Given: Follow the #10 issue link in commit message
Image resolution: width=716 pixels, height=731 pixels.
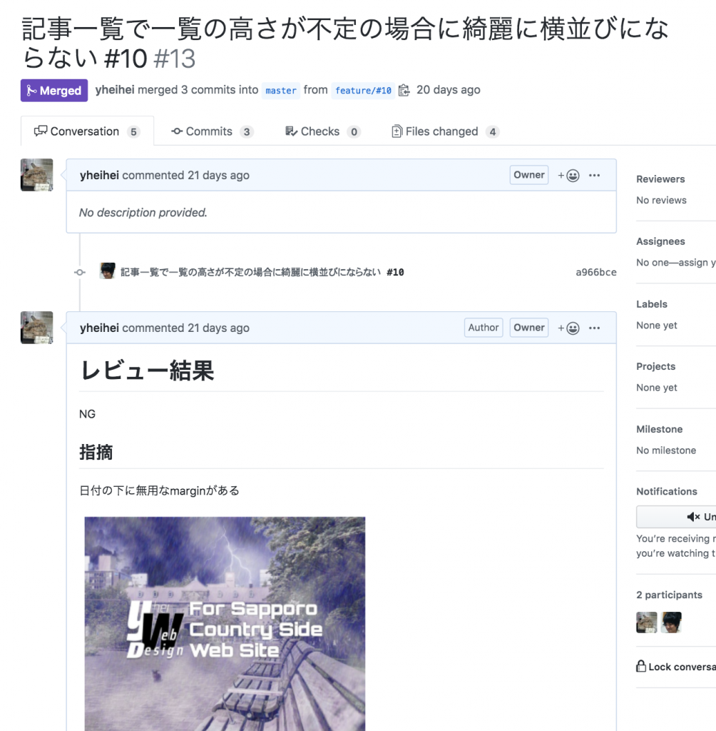Looking at the screenshot, I should pos(395,272).
